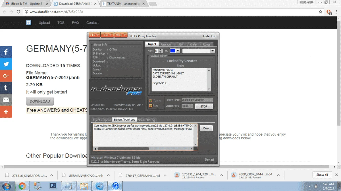This screenshot has height=191, width=341.
Task: Go back using Chrome's back arrow
Action: pos(5,12)
